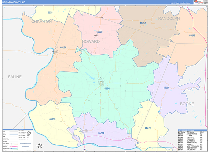Click the BOONE county name label
This screenshot has width=209, height=152.
[x=187, y=104]
